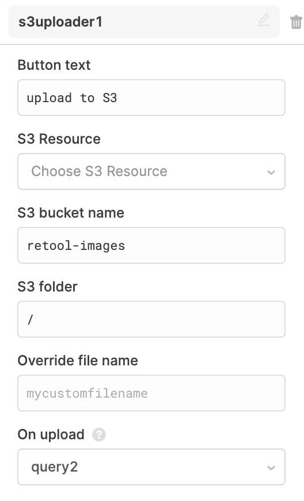Click into the S3 folder input

(151, 319)
